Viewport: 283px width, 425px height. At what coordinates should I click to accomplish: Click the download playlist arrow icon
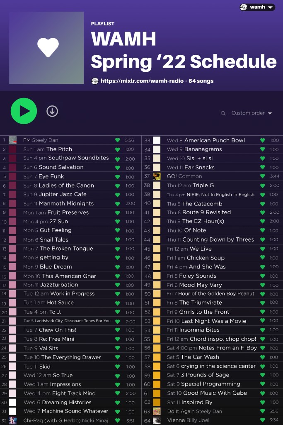pos(52,111)
